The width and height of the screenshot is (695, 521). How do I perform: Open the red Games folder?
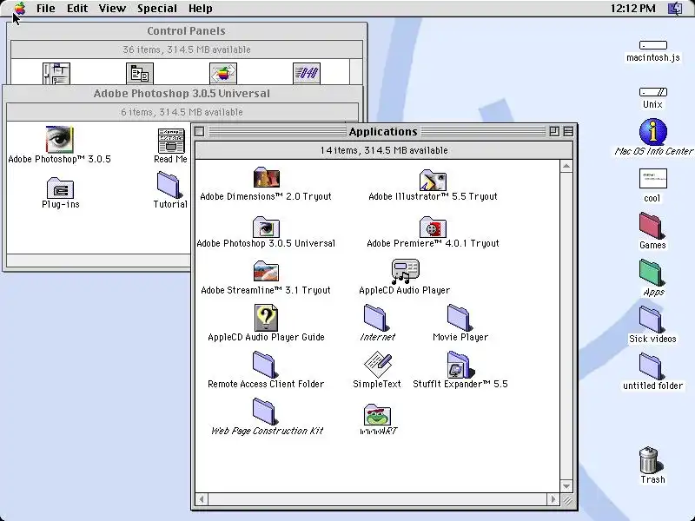tap(652, 226)
